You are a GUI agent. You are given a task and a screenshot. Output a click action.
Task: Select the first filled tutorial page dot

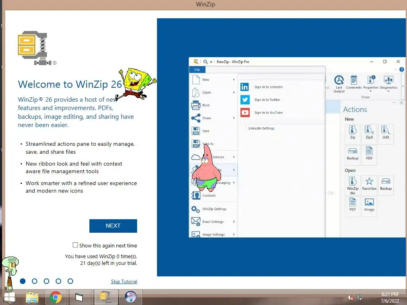point(23,281)
